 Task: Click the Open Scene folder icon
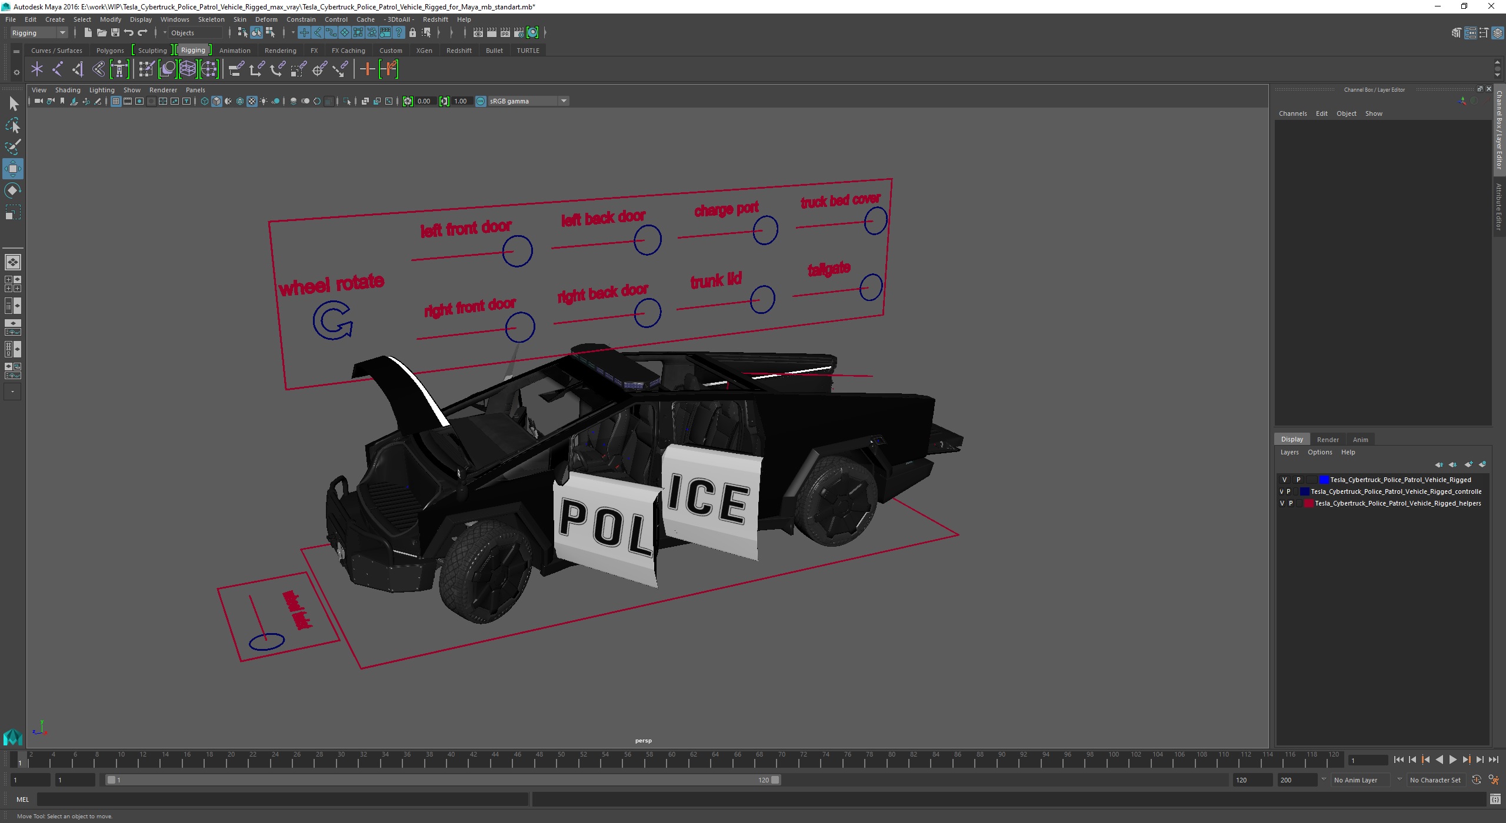[101, 33]
